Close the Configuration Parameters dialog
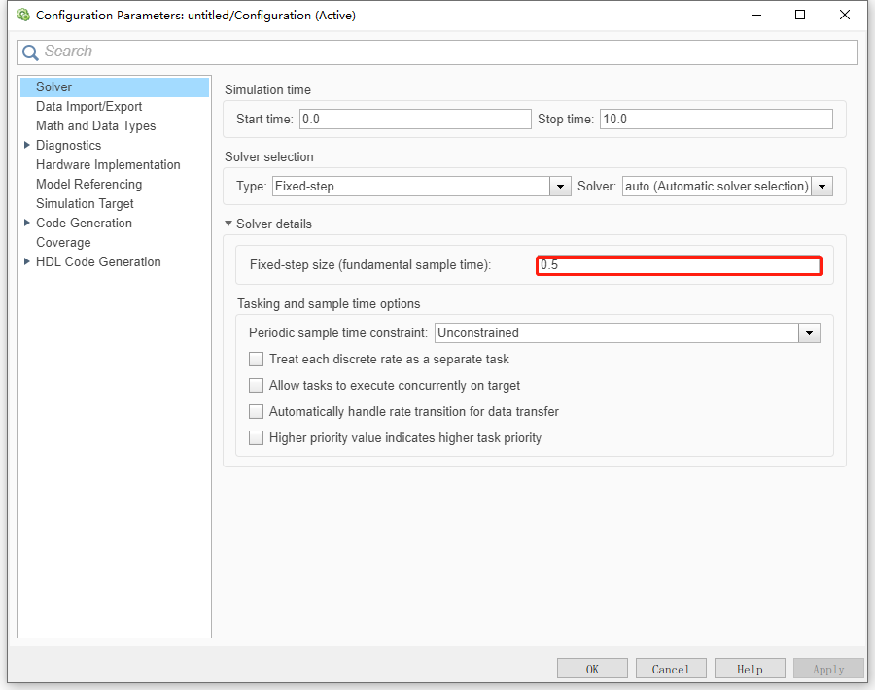Image resolution: width=875 pixels, height=690 pixels. coord(845,15)
